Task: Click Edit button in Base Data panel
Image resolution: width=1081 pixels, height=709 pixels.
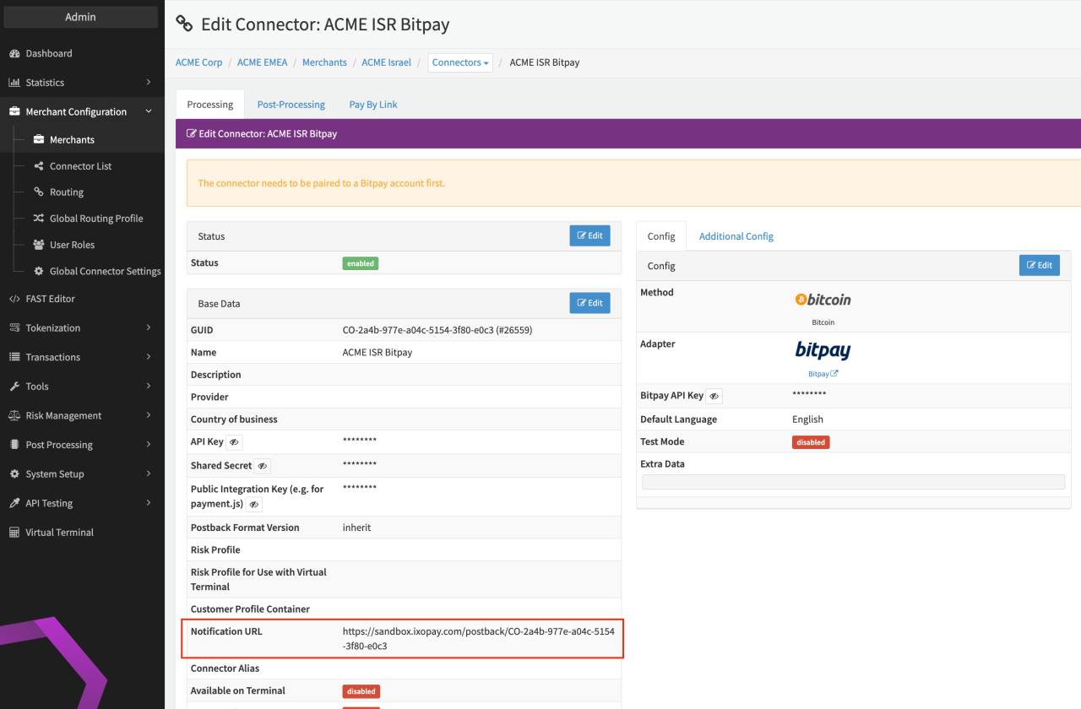Action: click(589, 303)
